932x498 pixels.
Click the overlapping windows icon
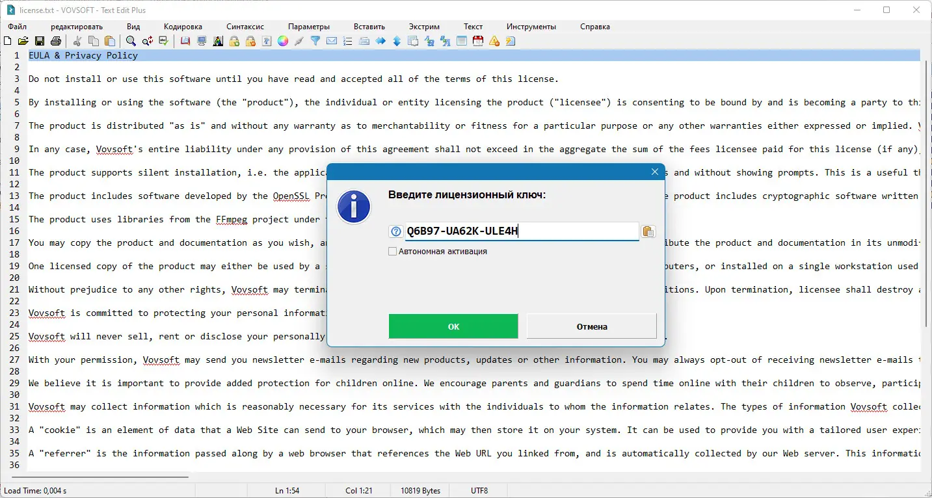coord(413,41)
